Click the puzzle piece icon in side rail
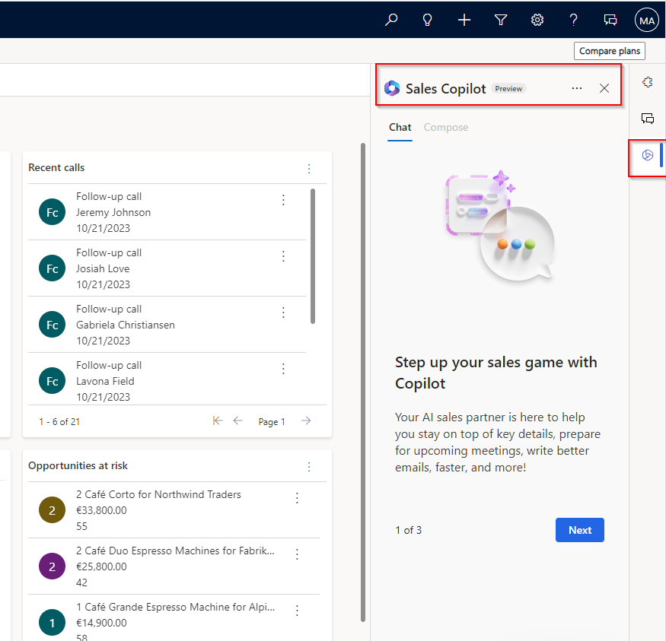This screenshot has width=666, height=641. [647, 82]
